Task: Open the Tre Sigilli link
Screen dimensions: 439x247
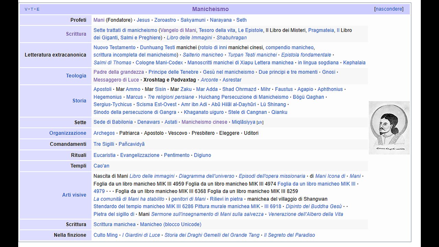Action: point(104,144)
